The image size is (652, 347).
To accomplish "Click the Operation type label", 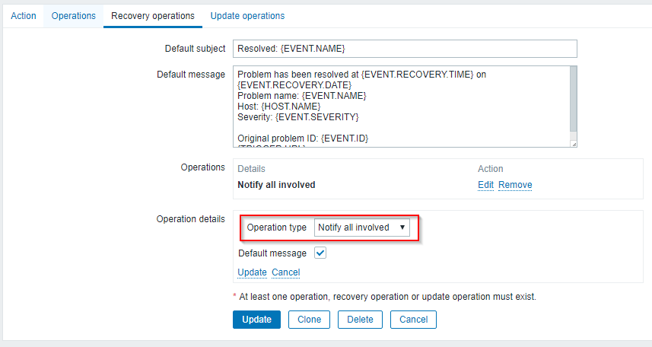I will point(277,228).
